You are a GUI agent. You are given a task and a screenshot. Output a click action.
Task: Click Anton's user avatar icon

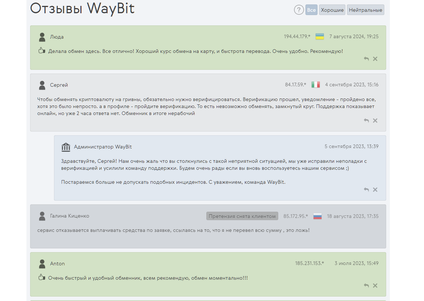[42, 264]
